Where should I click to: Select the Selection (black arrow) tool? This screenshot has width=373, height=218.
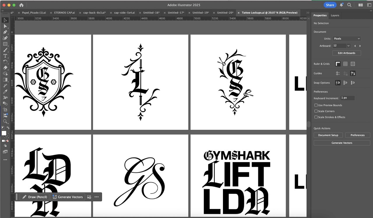(5, 20)
